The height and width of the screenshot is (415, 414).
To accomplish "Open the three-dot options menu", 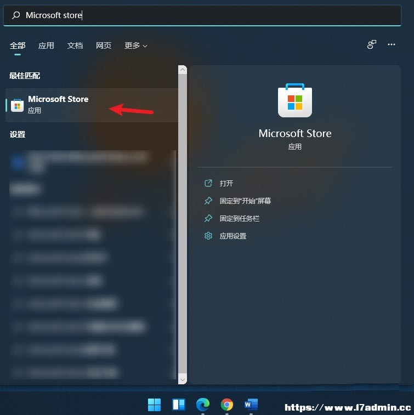I will tap(391, 44).
